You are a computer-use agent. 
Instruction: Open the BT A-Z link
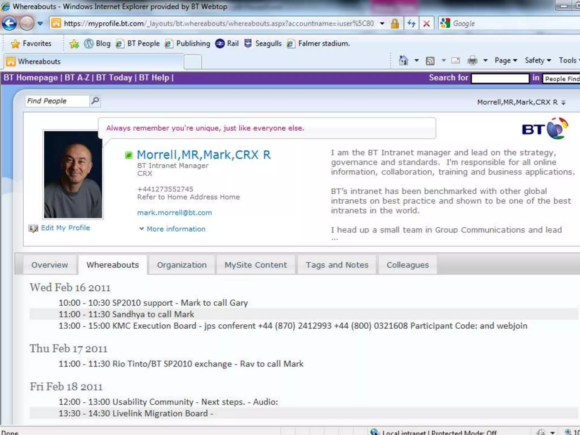(x=77, y=78)
